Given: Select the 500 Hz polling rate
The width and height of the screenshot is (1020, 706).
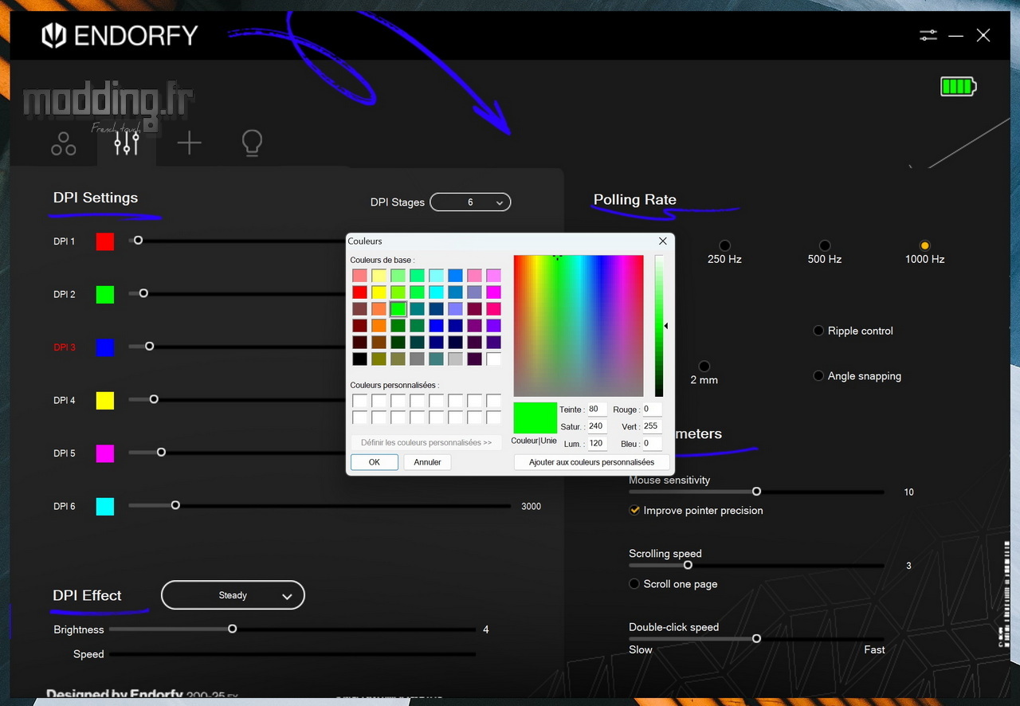Looking at the screenshot, I should 825,245.
